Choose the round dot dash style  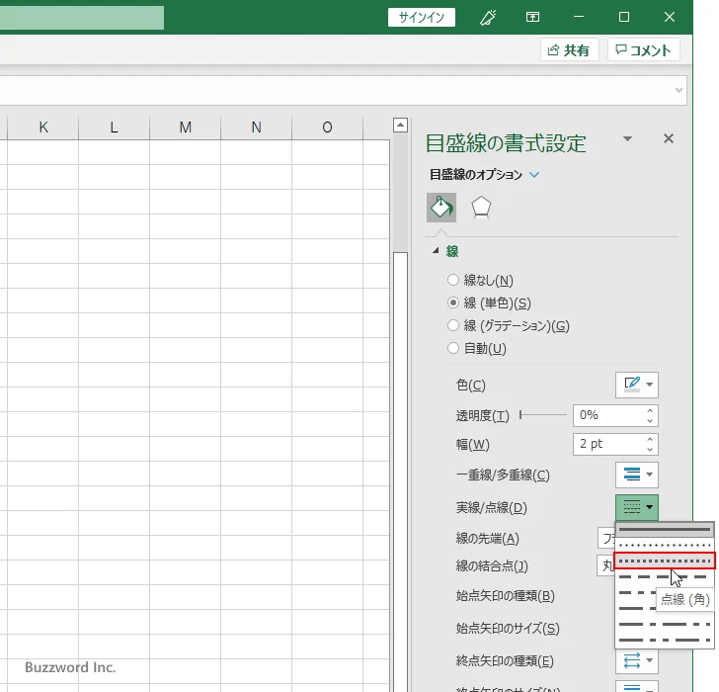click(x=665, y=545)
